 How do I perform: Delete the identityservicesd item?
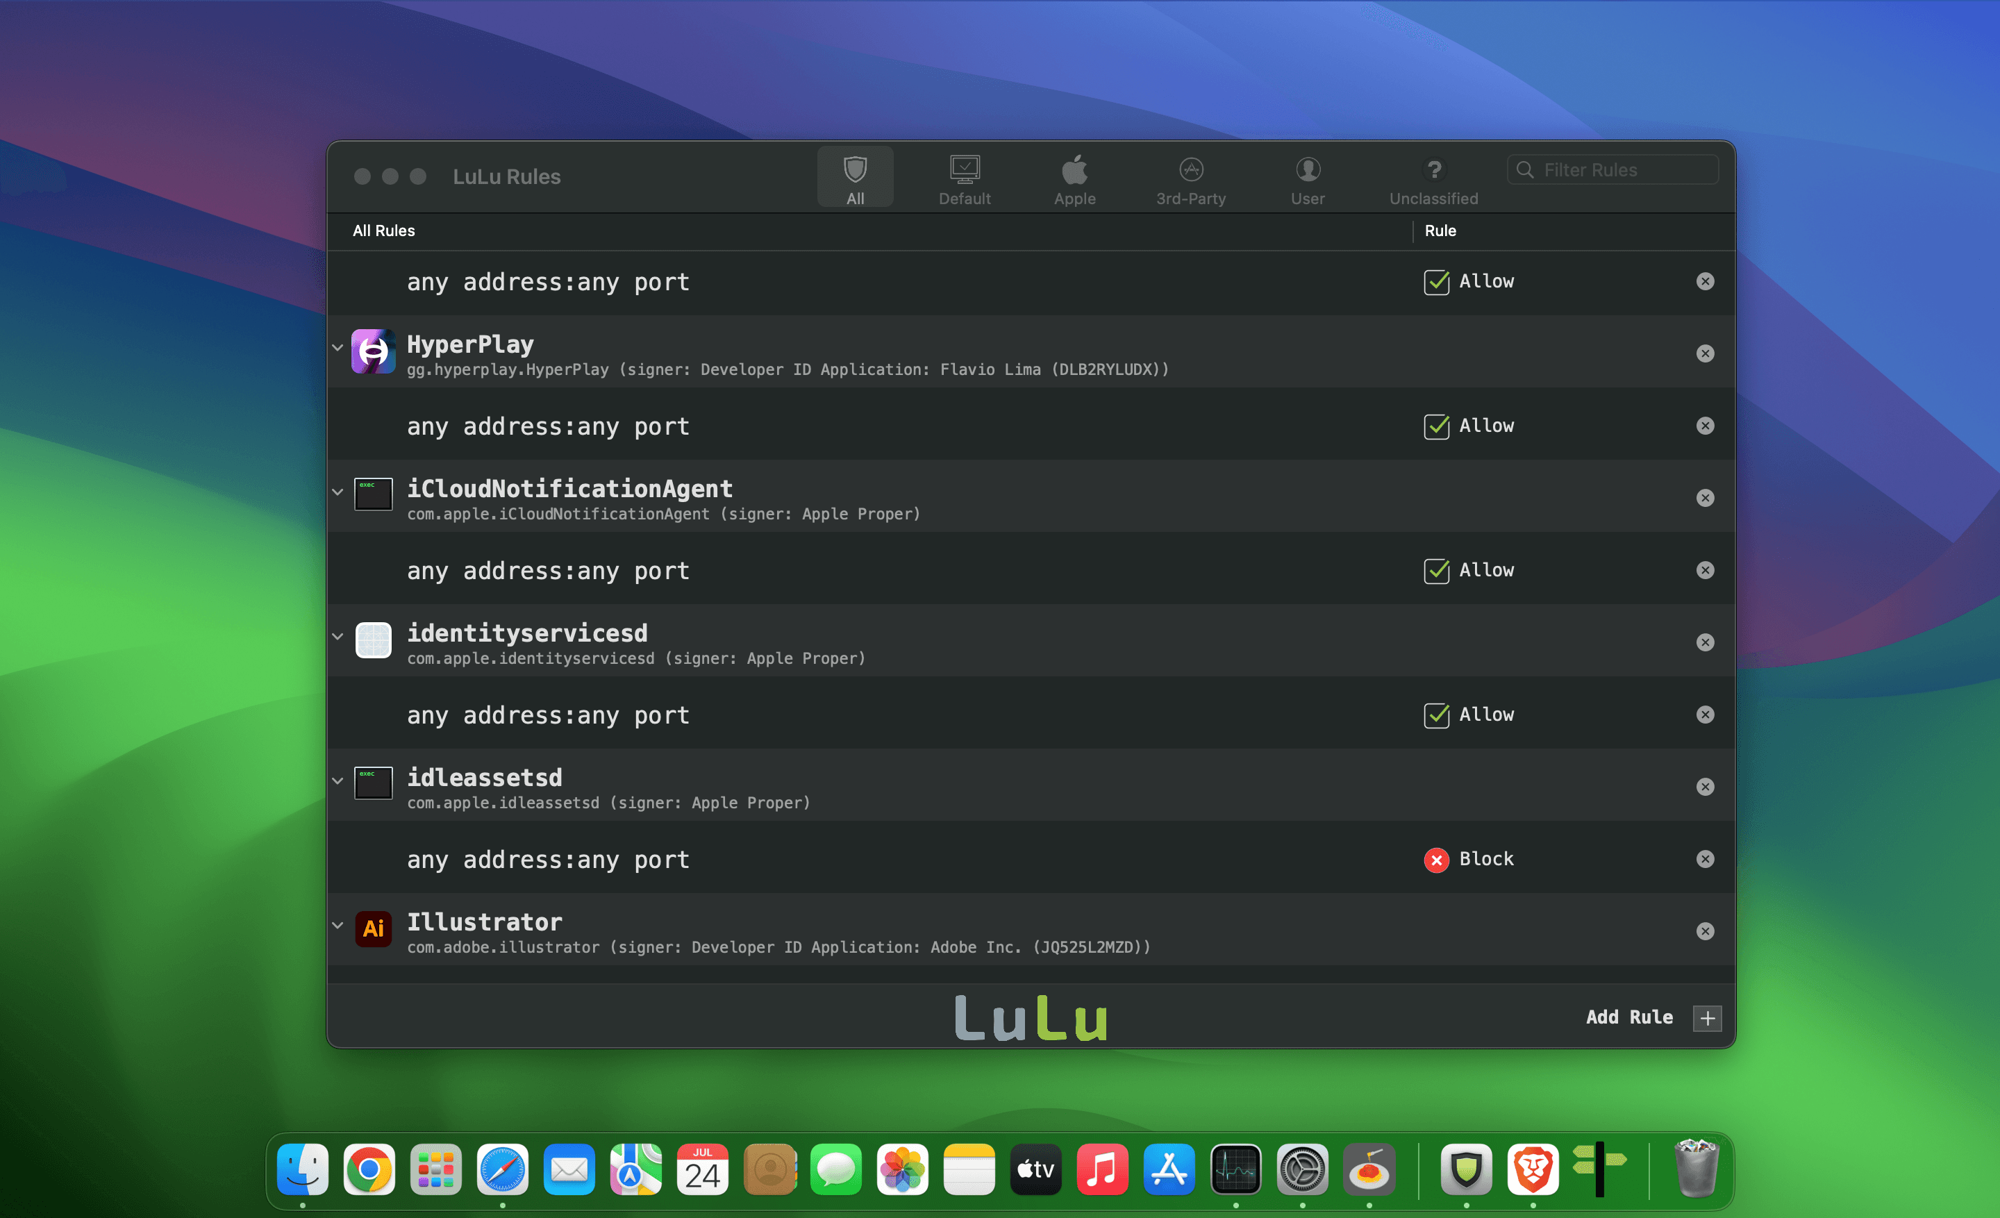point(1705,642)
